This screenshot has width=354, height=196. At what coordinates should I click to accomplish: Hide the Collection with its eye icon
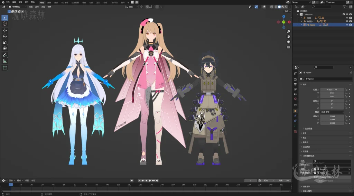tap(347, 15)
